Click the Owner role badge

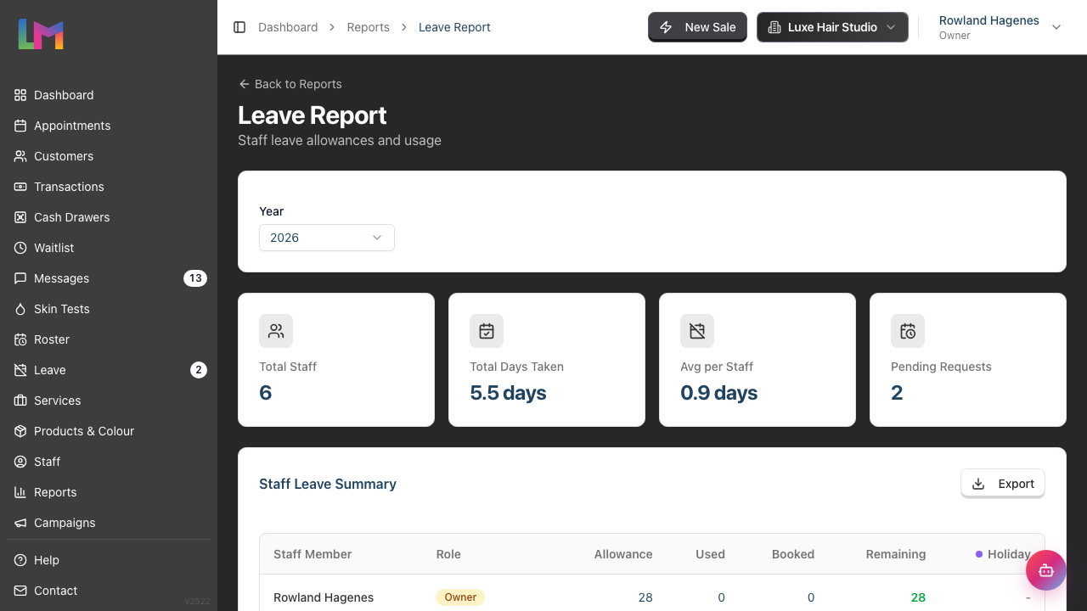[x=460, y=597]
